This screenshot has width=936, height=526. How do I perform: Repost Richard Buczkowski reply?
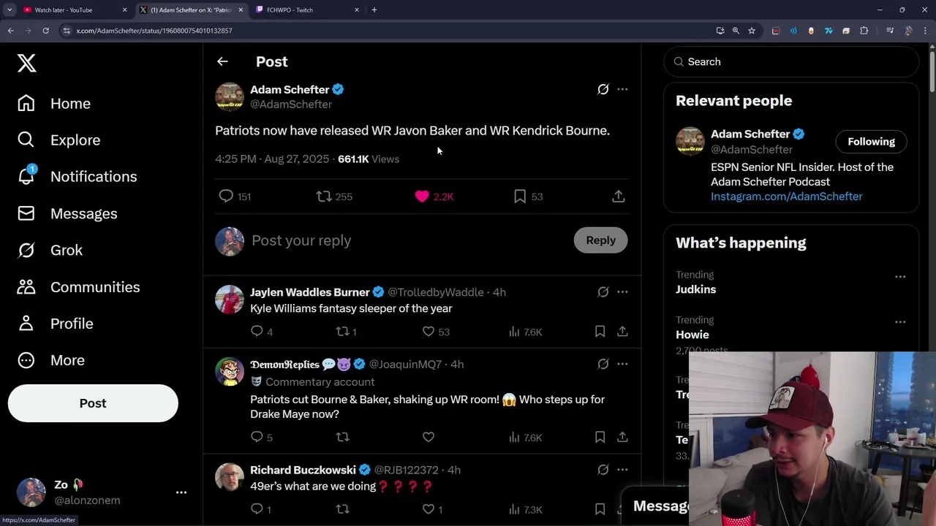pos(342,509)
